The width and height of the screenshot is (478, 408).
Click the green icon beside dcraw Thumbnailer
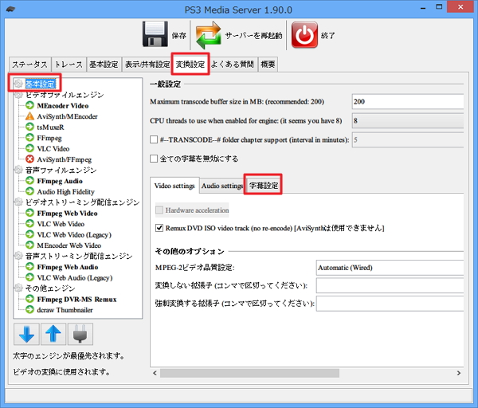(x=29, y=310)
